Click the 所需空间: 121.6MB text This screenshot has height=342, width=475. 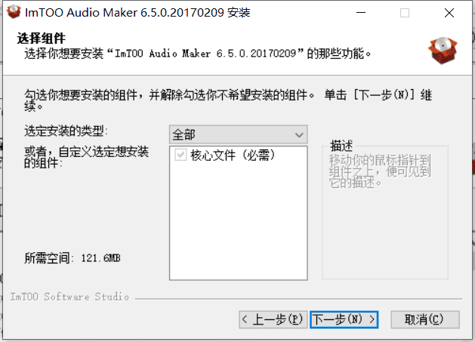click(x=72, y=258)
